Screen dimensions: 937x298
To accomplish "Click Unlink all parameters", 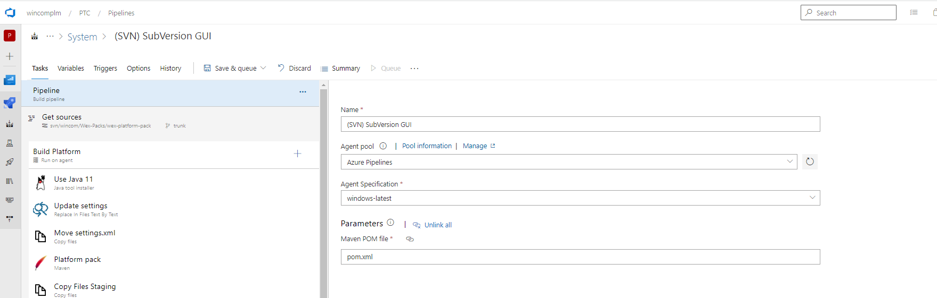I will click(x=432, y=225).
